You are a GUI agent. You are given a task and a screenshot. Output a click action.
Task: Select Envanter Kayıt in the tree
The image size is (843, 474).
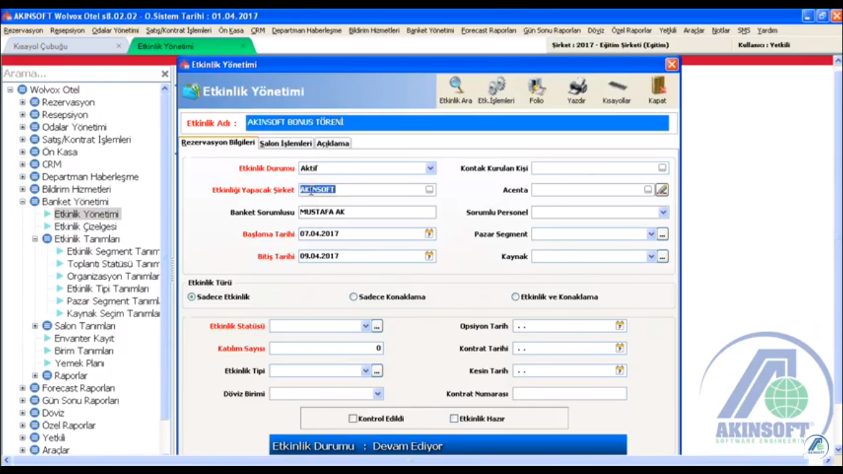[x=84, y=338]
